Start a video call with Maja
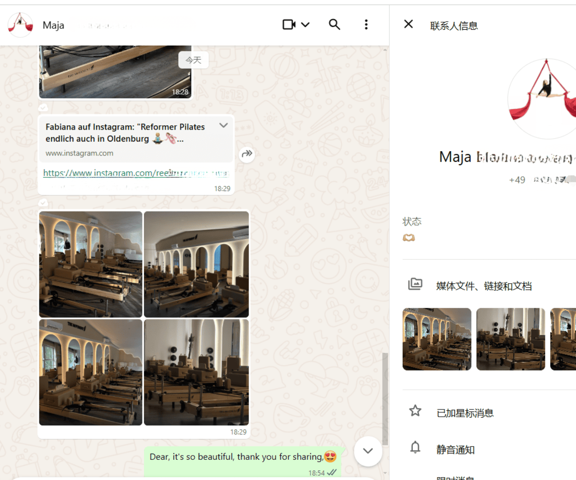576x480 pixels. click(288, 24)
